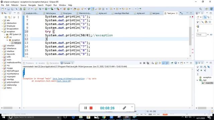Click the Terminate square icon in Console toolbar
The height and width of the screenshot is (120, 214).
(x=140, y=63)
